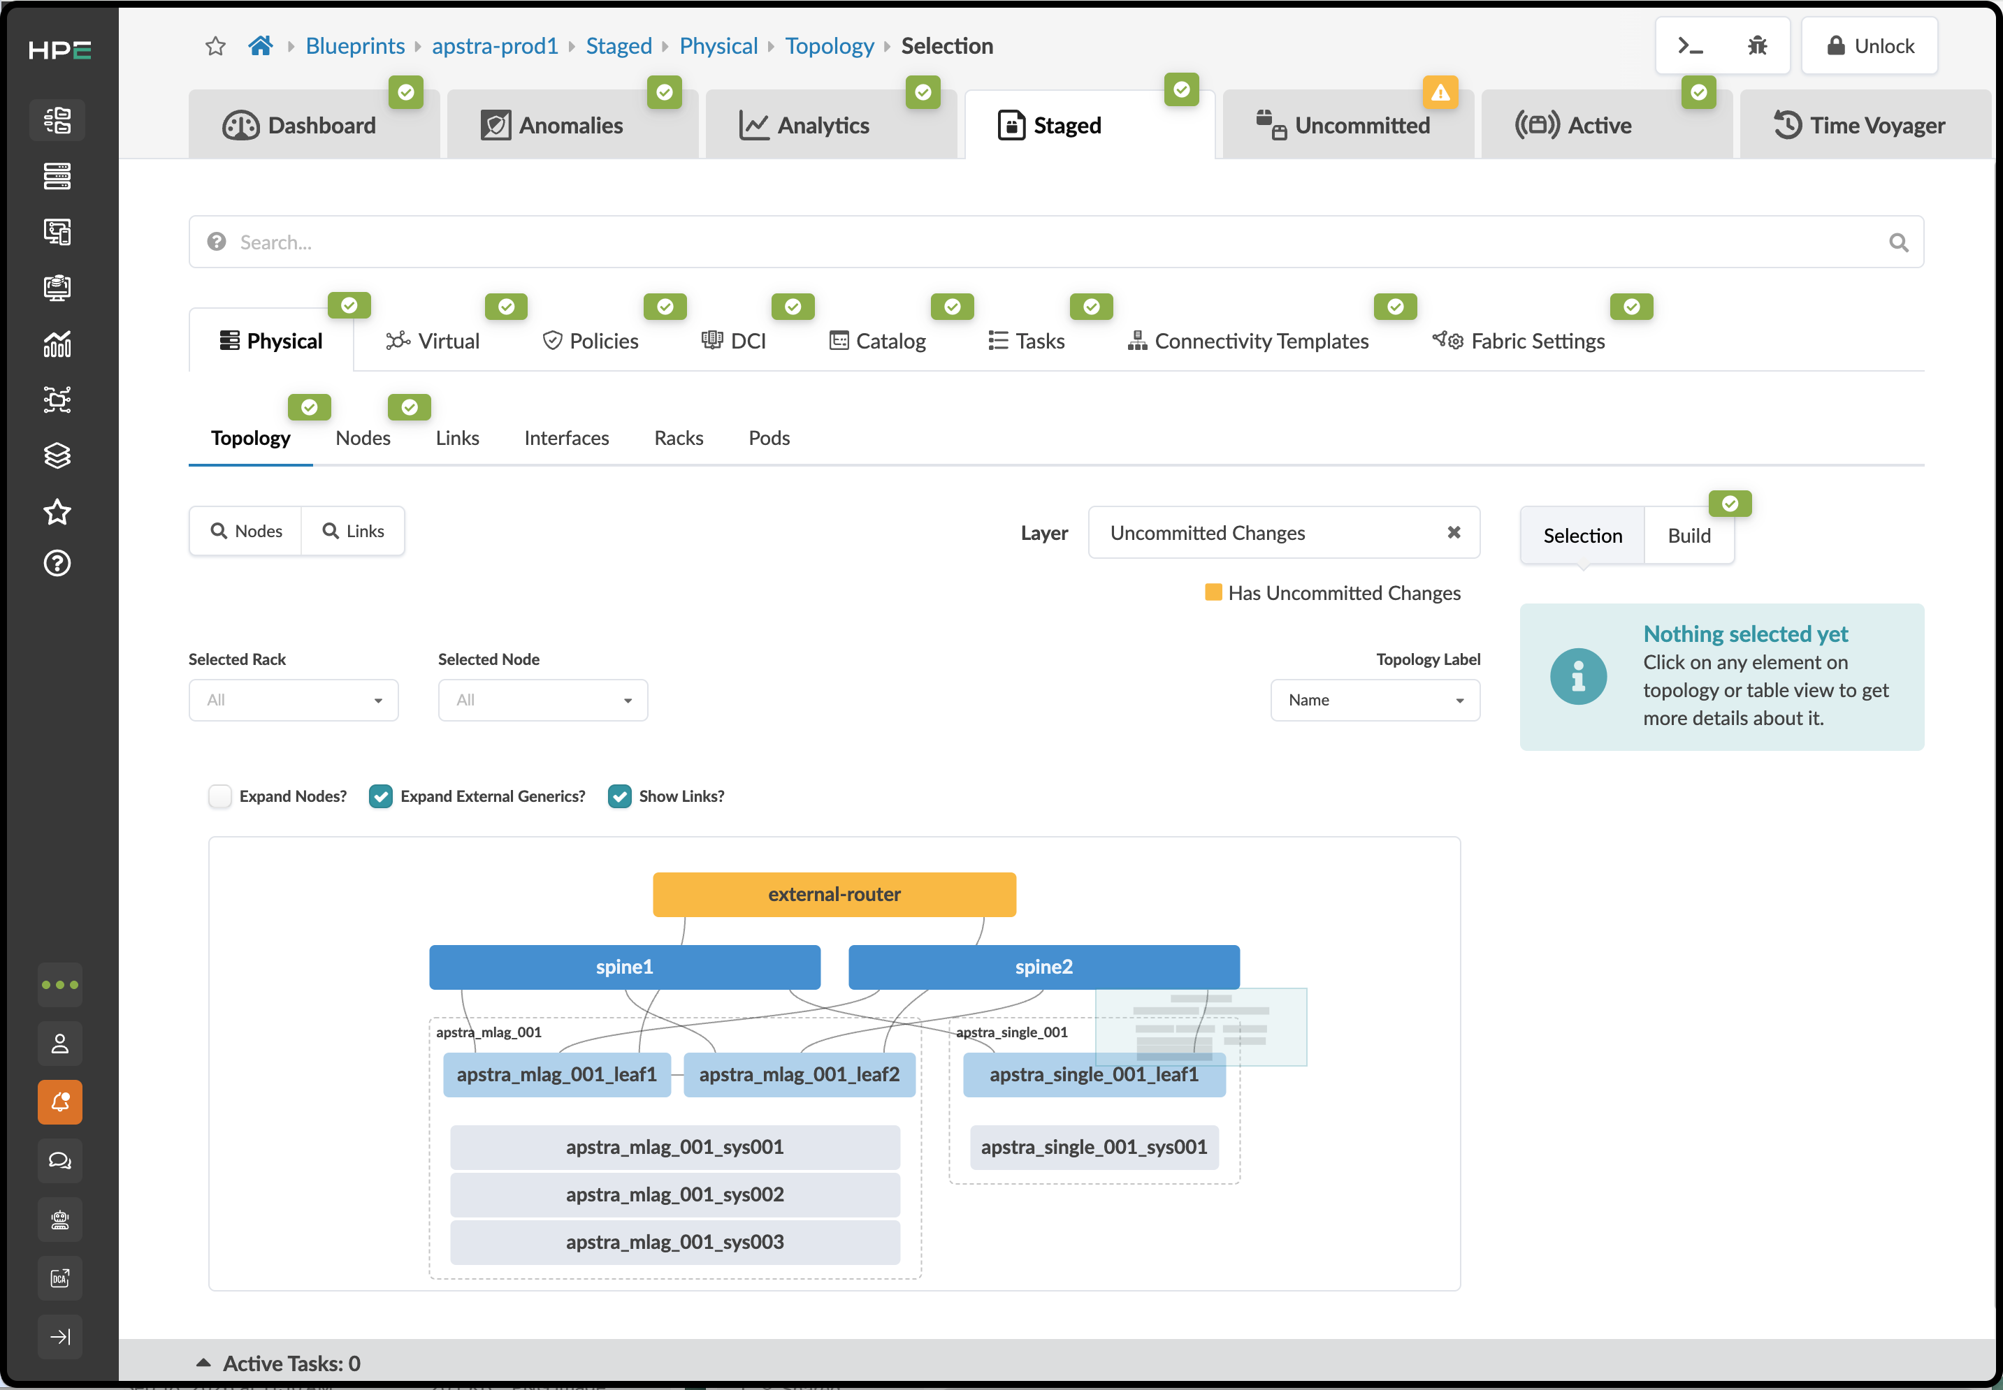Expand sidebar with the arrow icon

point(60,1337)
